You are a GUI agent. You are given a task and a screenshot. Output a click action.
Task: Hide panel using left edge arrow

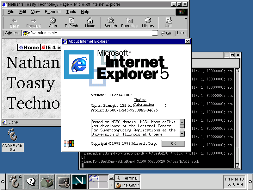pos(3,182)
